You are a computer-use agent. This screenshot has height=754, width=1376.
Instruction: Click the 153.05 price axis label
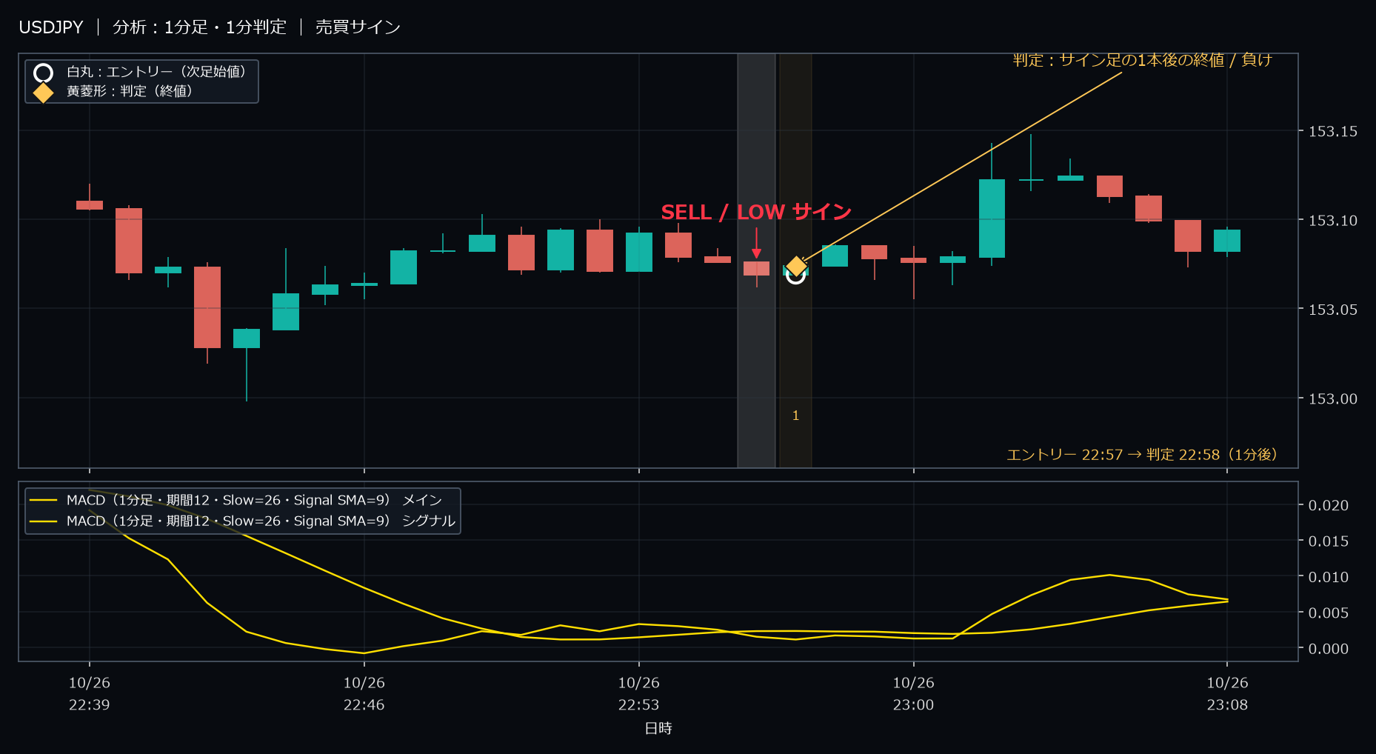[x=1333, y=310]
